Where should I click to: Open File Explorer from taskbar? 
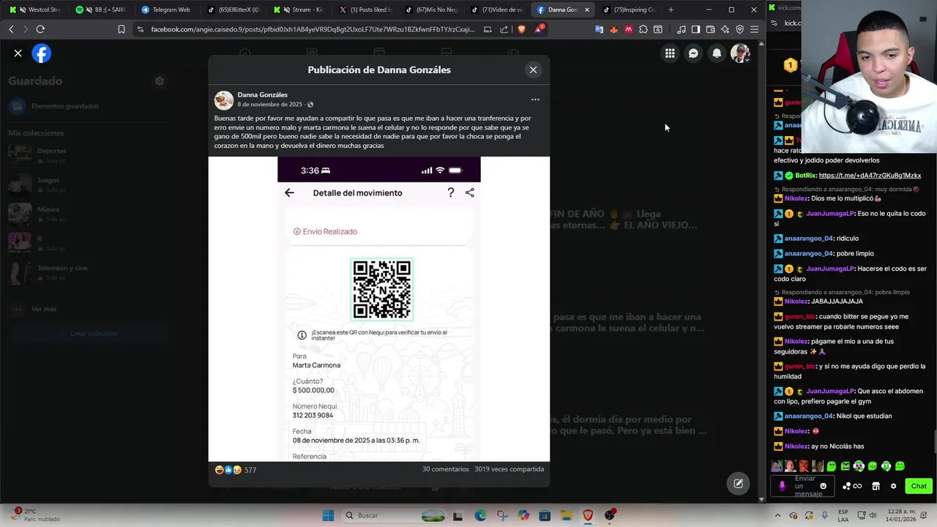pyautogui.click(x=566, y=515)
